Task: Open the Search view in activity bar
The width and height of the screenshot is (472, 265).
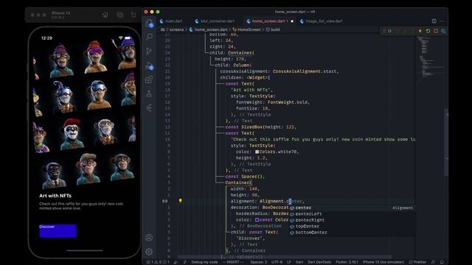Action: [149, 37]
